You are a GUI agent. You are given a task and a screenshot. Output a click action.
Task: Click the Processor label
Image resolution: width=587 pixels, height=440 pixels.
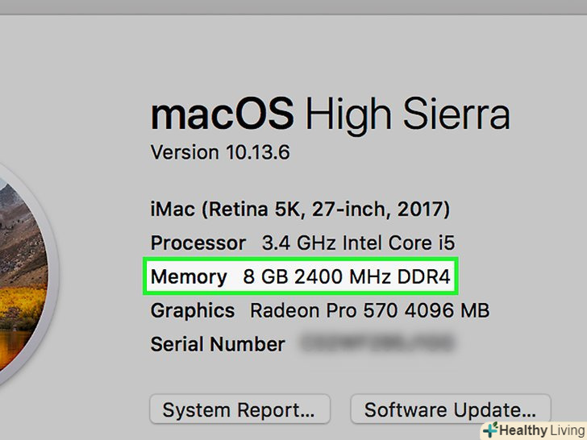(x=198, y=243)
